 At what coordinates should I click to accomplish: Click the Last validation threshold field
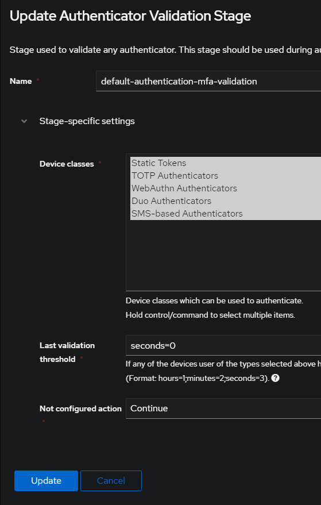223,346
